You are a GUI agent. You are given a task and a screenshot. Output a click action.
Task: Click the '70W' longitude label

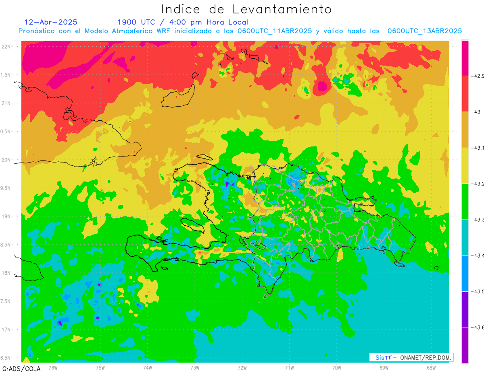337,367
